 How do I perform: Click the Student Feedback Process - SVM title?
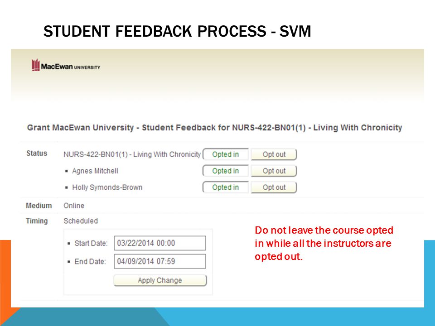[177, 31]
